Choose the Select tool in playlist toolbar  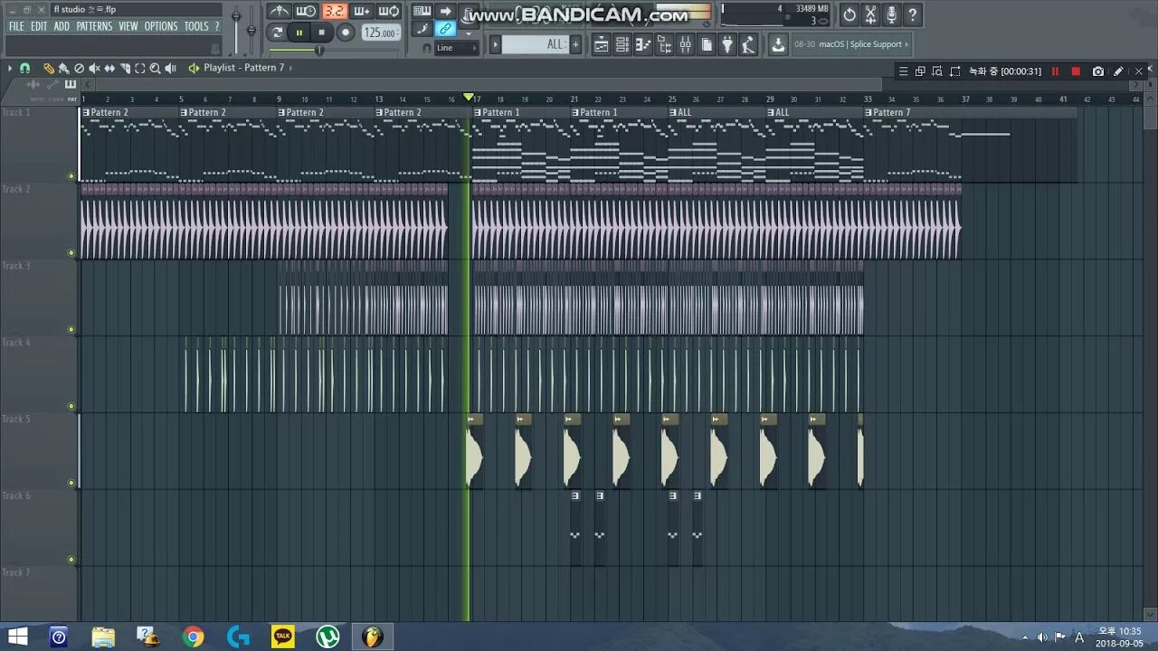click(140, 69)
